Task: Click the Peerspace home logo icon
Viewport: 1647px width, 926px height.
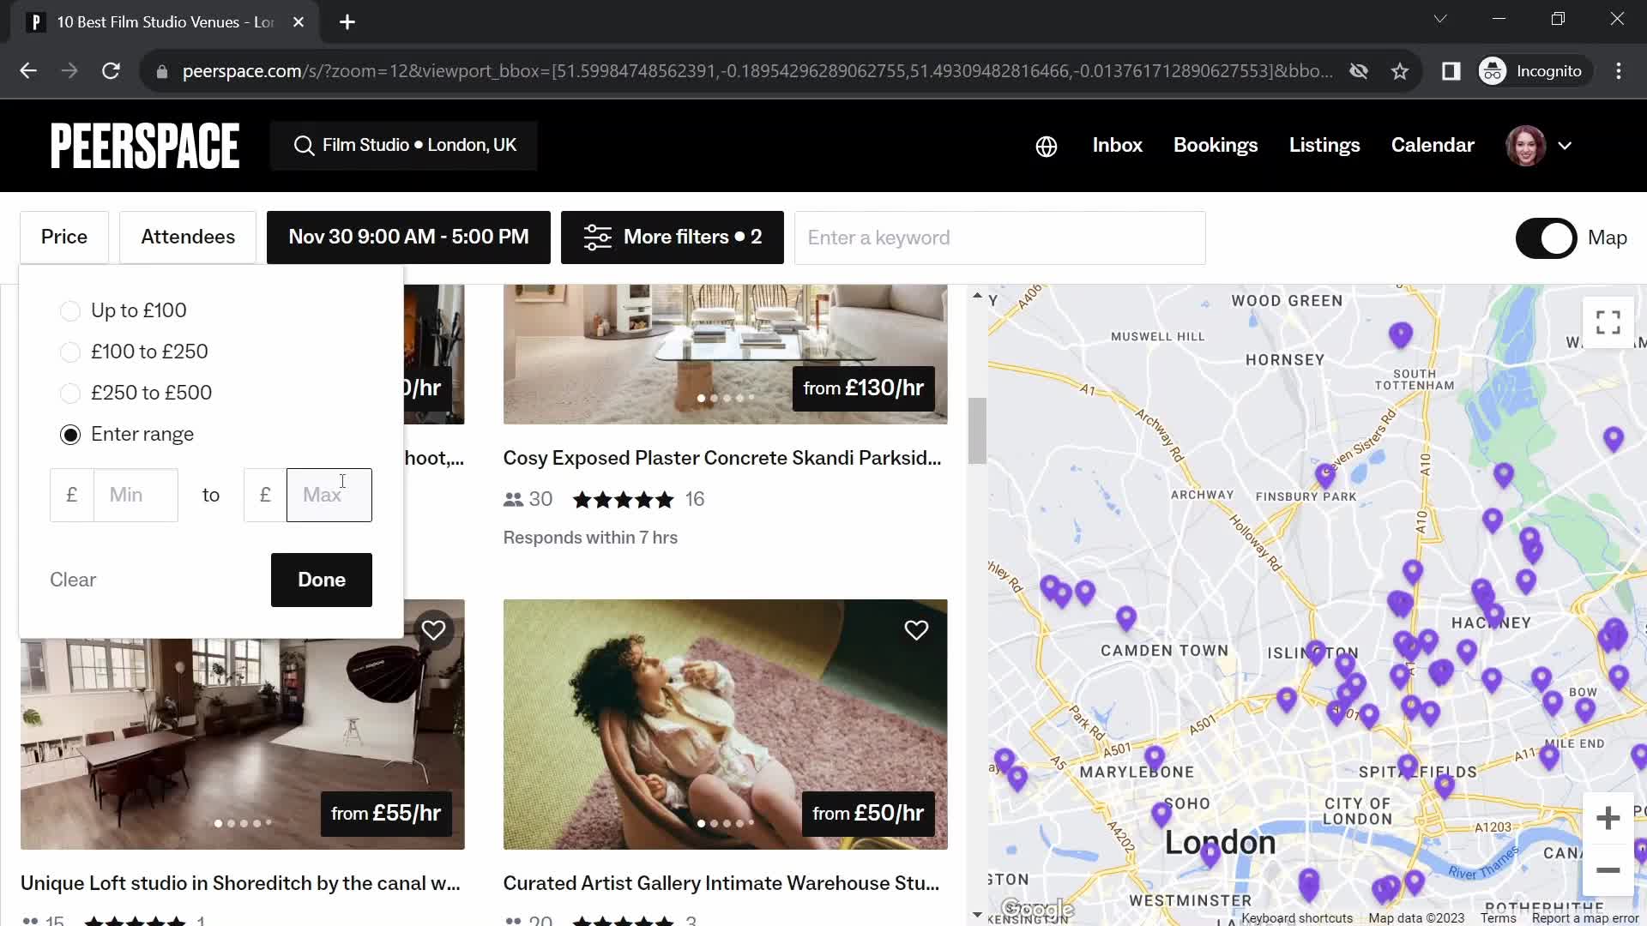Action: point(145,145)
